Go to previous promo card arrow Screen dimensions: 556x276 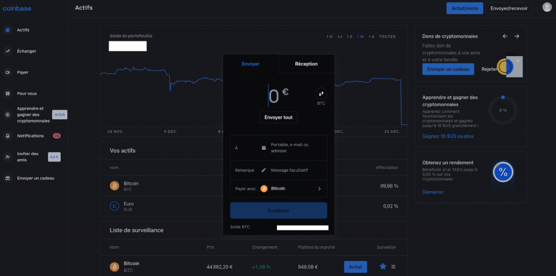506,36
